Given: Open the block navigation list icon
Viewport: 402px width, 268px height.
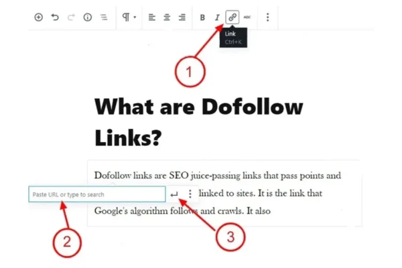Looking at the screenshot, I should click(x=104, y=17).
